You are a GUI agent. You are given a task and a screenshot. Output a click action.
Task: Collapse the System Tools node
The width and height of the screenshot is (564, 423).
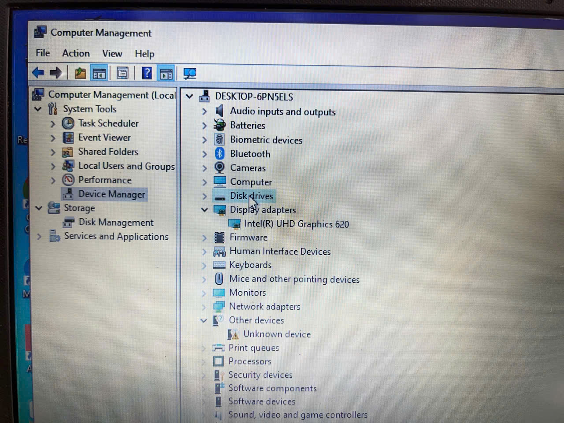tap(38, 109)
